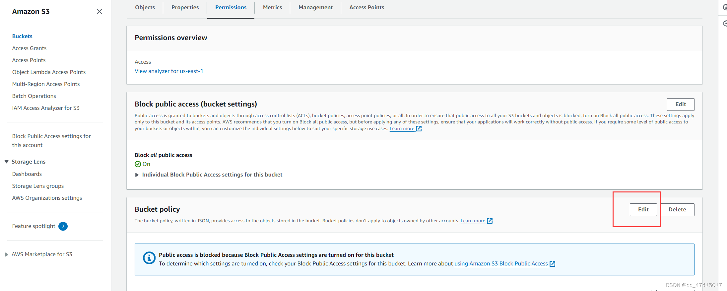
Task: Open Block Public Access settings for this account
Action: [51, 140]
